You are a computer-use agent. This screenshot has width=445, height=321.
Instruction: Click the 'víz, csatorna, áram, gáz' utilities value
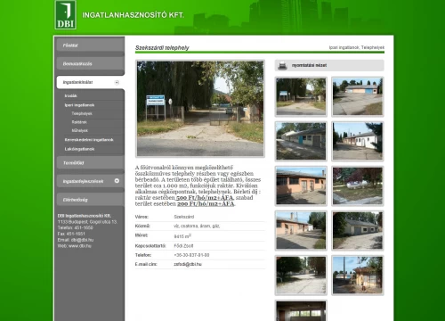197,226
